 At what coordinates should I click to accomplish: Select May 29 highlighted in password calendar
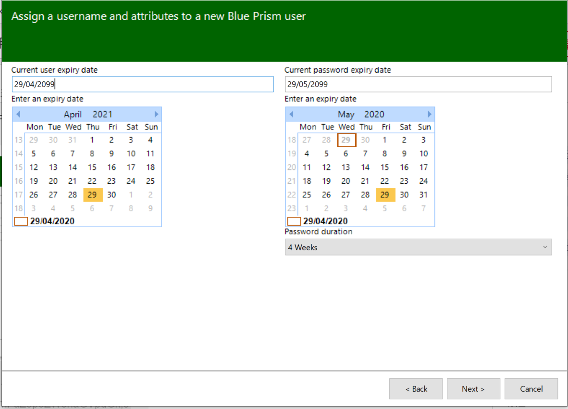click(385, 195)
